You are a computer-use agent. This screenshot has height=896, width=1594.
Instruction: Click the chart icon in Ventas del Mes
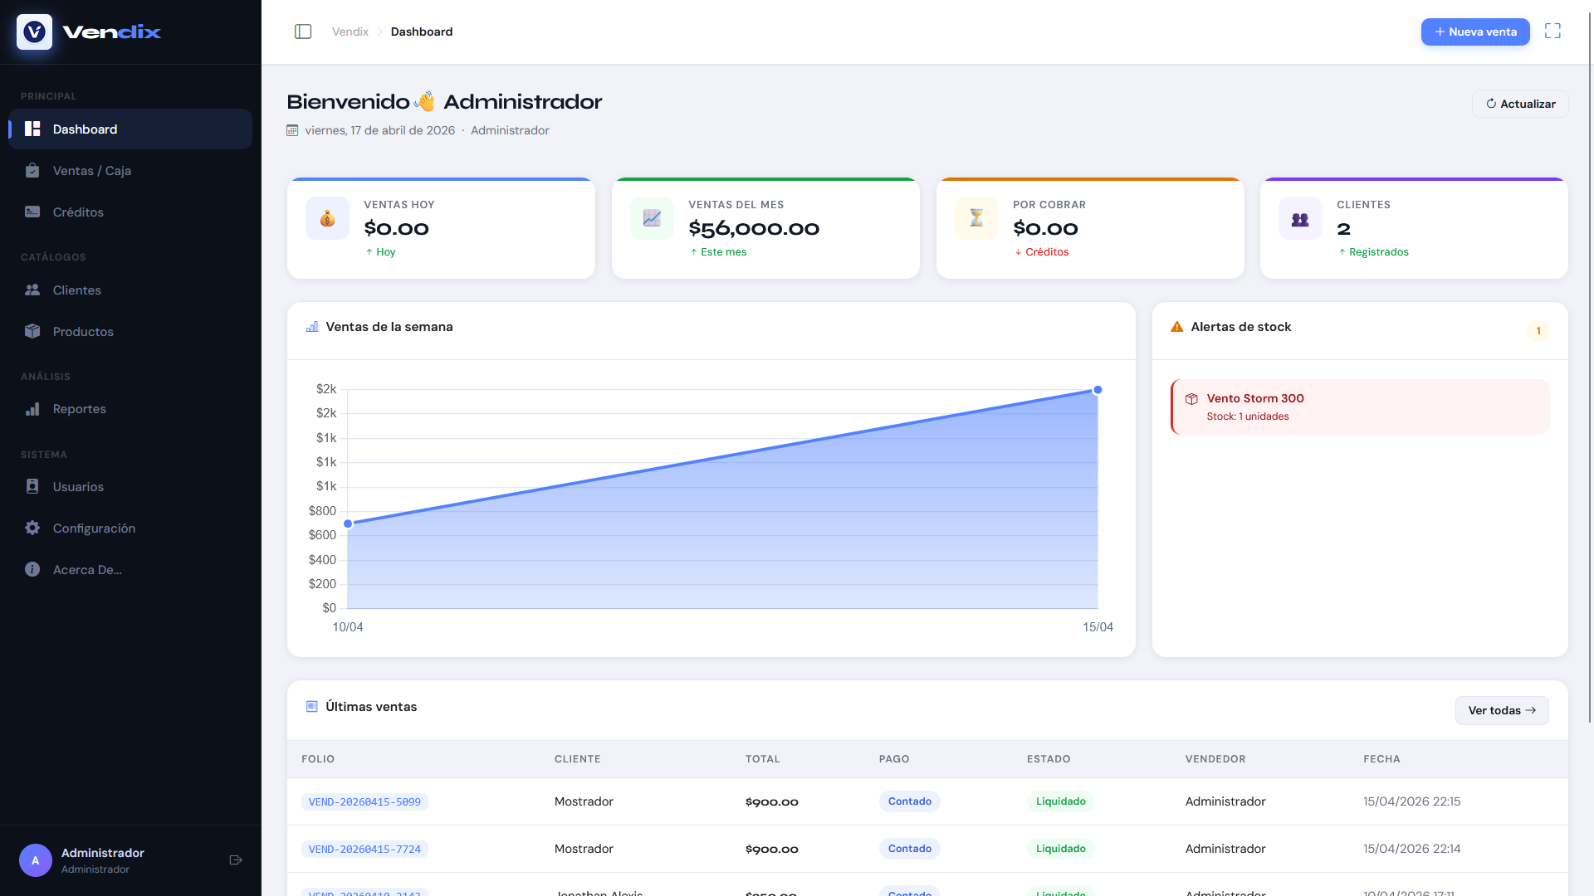coord(652,218)
